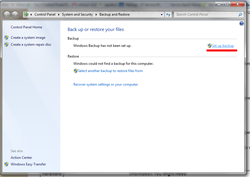
Task: Click the shield beside Windows Easy Transfer
Action: coord(6,164)
